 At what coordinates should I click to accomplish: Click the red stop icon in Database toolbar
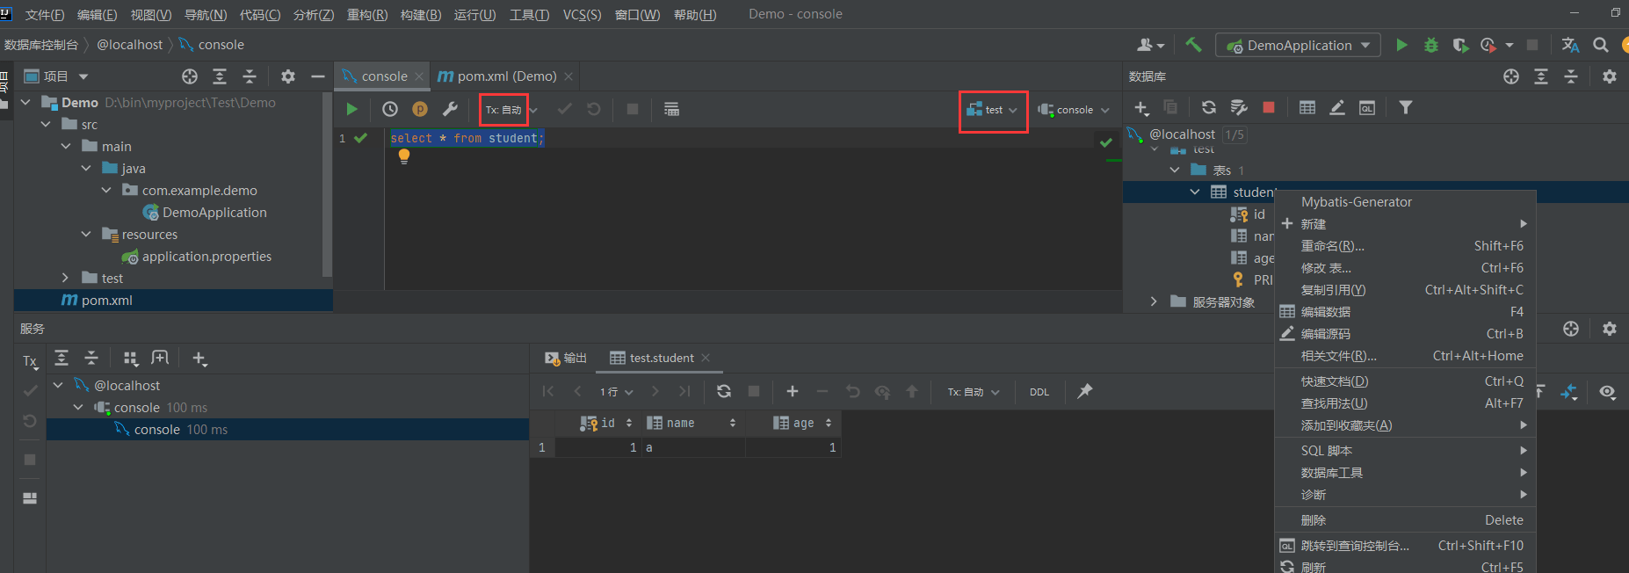tap(1269, 107)
